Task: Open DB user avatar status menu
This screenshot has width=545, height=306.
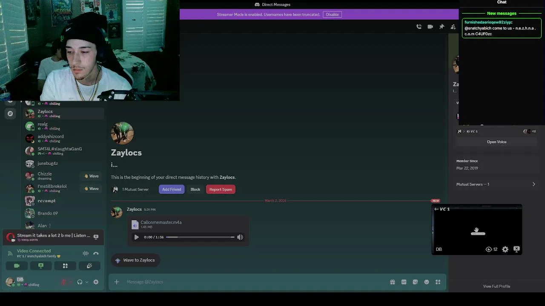Action: click(x=10, y=282)
